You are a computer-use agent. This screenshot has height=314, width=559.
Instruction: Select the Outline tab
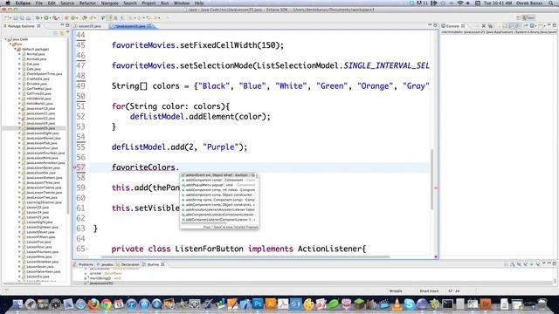click(154, 264)
